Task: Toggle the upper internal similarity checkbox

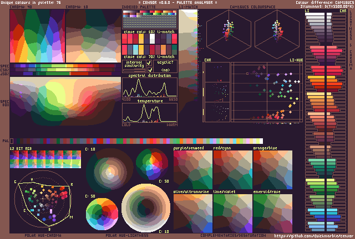Action: click(149, 64)
